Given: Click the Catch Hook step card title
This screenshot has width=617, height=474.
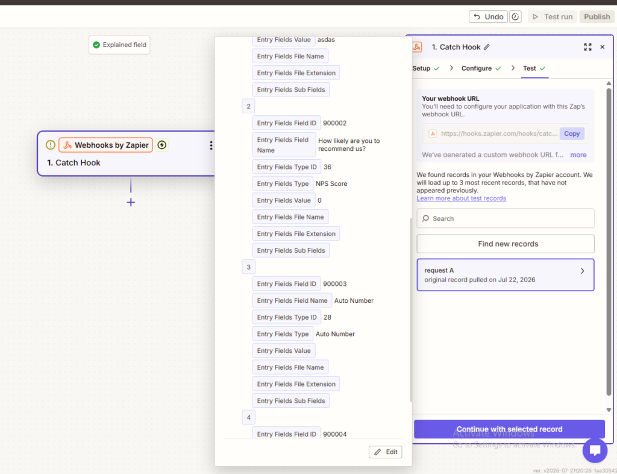Looking at the screenshot, I should click(x=74, y=163).
